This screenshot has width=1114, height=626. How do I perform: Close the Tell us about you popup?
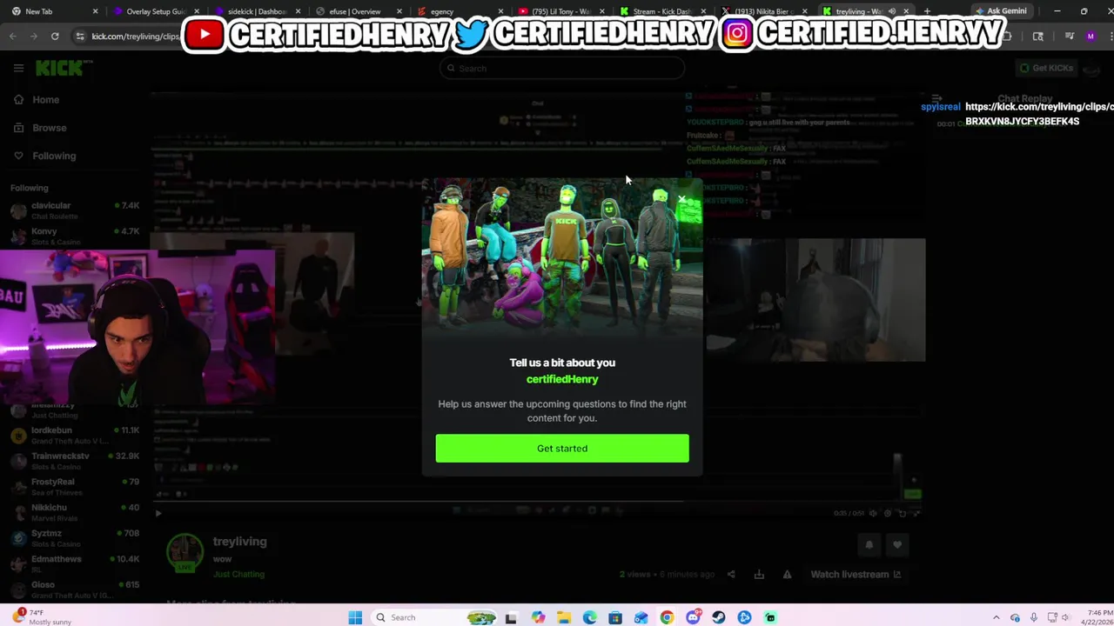coord(682,200)
